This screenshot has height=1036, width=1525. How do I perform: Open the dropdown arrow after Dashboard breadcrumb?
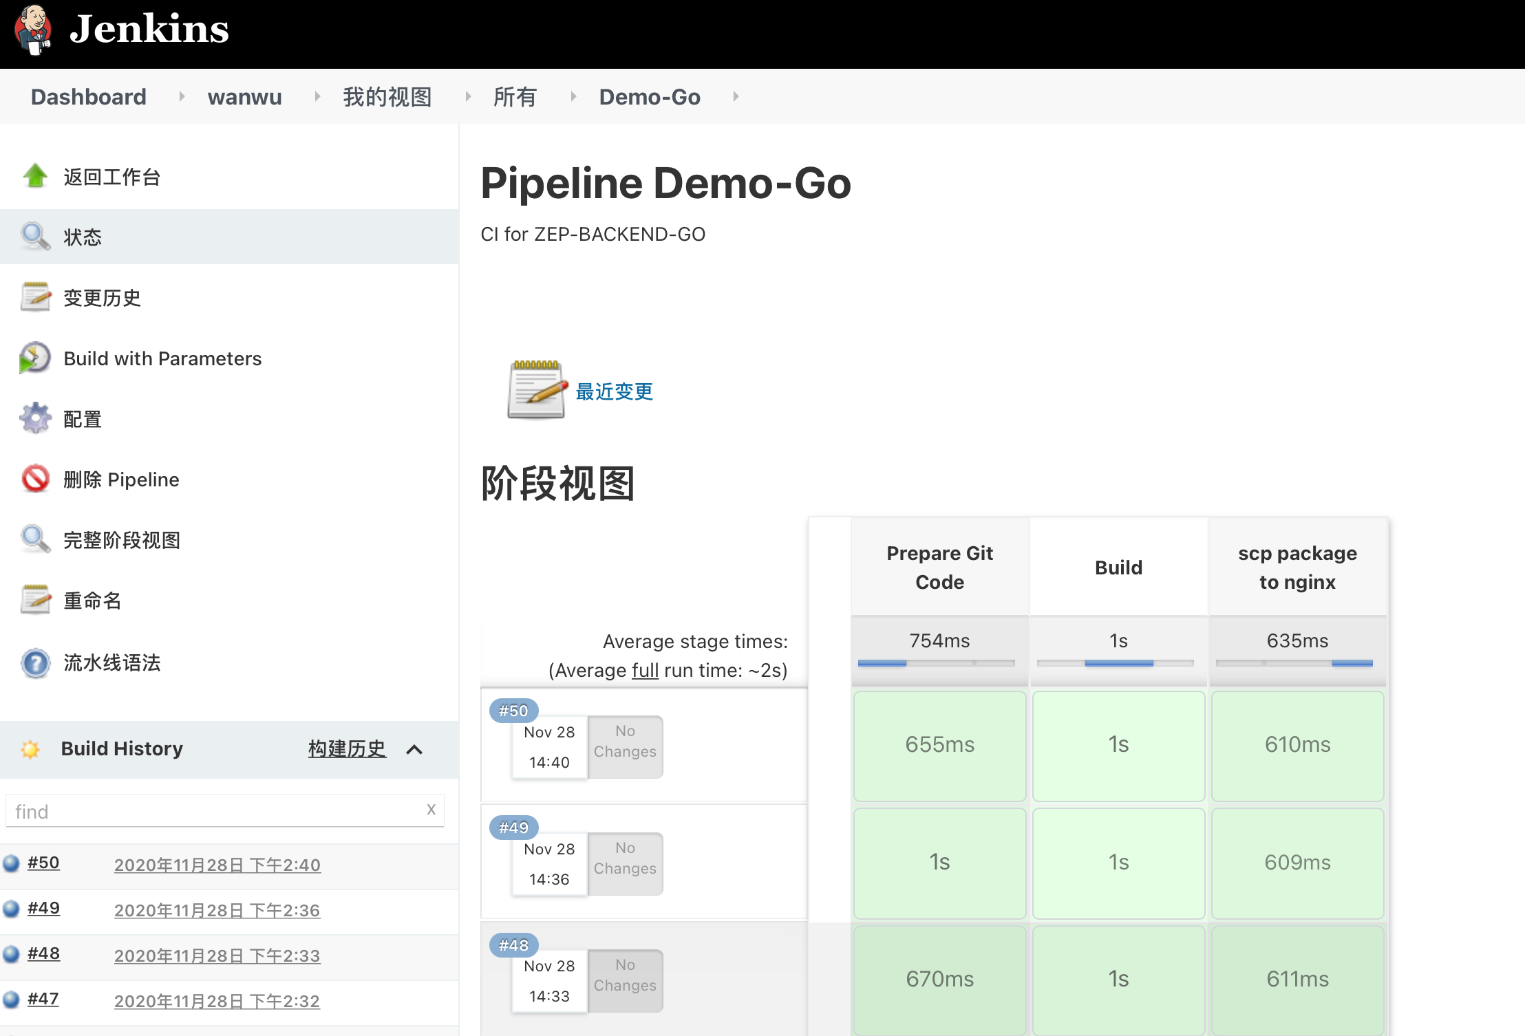tap(182, 96)
